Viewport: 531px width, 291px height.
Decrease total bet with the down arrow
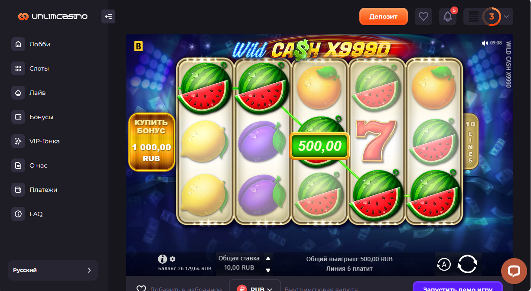point(268,270)
